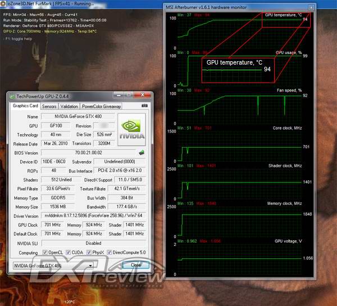Click the BIOS save chip icon
The image size is (337, 306).
[142, 153]
